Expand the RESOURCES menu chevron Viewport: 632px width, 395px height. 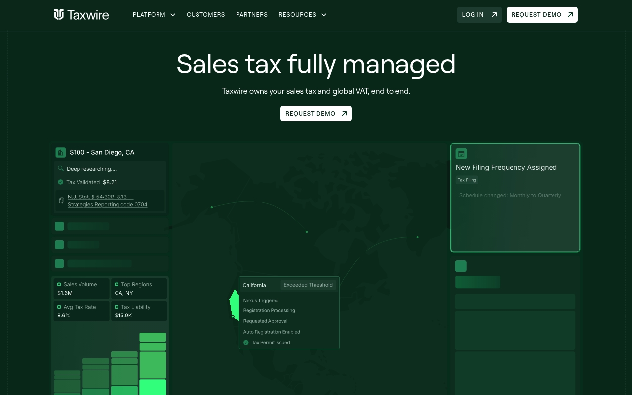point(324,15)
